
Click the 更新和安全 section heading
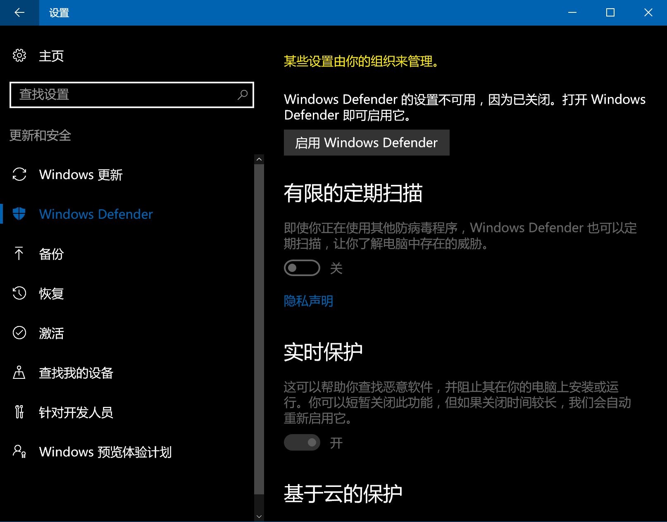(40, 135)
